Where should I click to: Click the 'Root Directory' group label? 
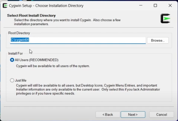tap(19, 33)
